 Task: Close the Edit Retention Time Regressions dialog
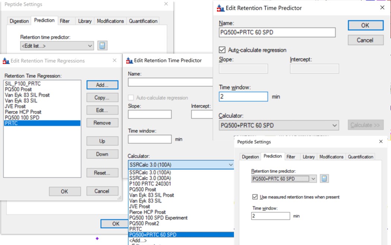[114, 61]
